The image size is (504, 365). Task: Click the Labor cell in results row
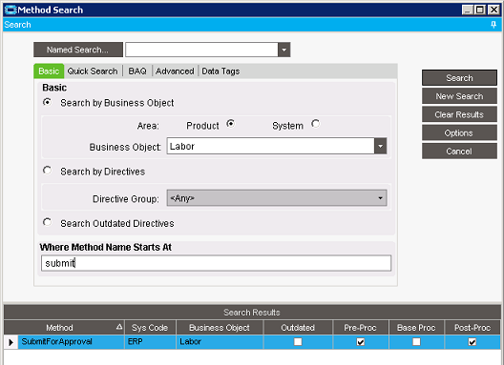click(x=220, y=342)
